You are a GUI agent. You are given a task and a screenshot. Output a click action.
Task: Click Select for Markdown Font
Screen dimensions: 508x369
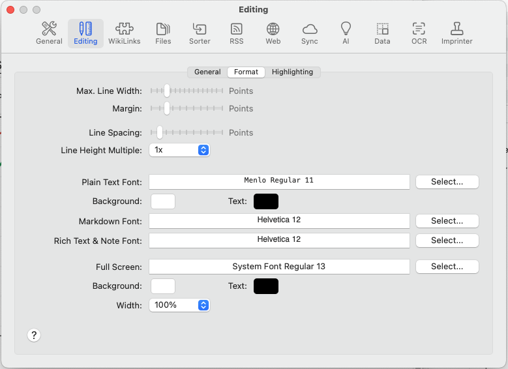pos(447,221)
